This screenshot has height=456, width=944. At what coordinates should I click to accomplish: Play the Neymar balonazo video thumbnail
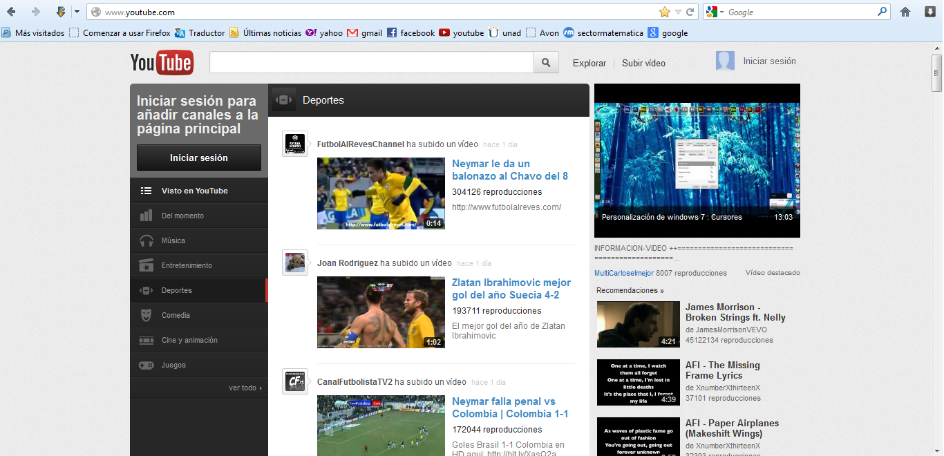click(381, 193)
